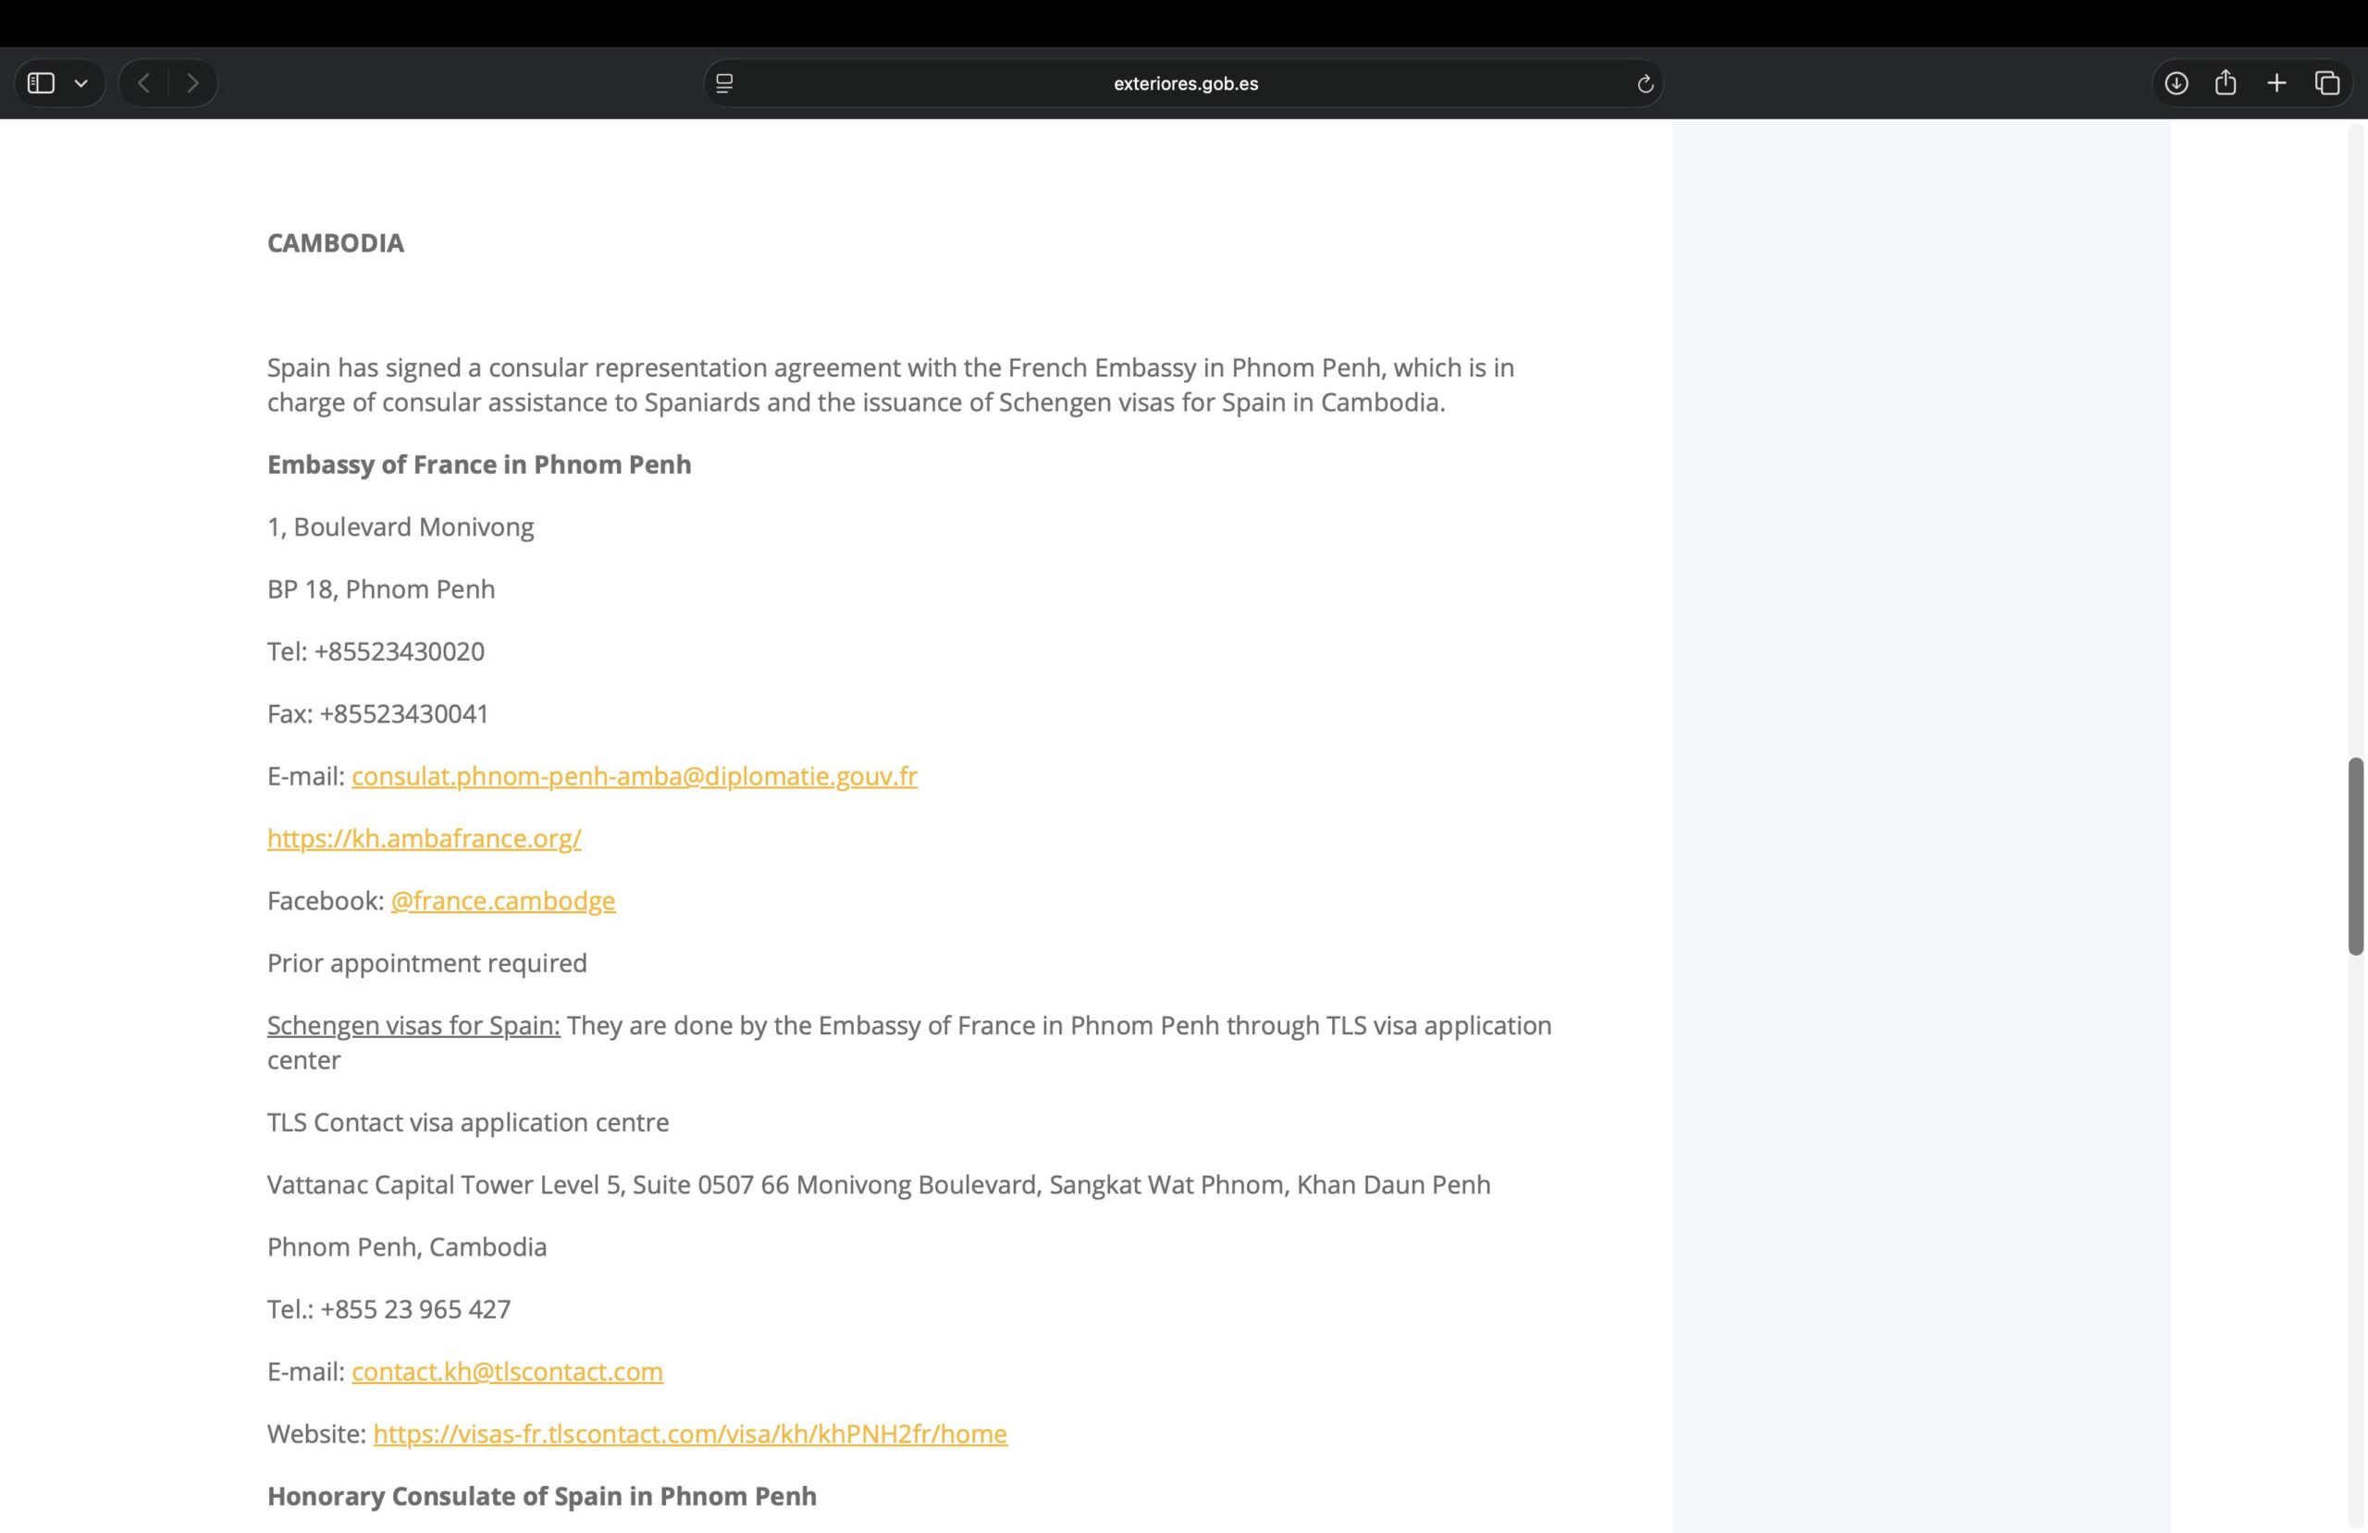This screenshot has height=1533, width=2368.
Task: Go forward to the next page
Action: 193,83
